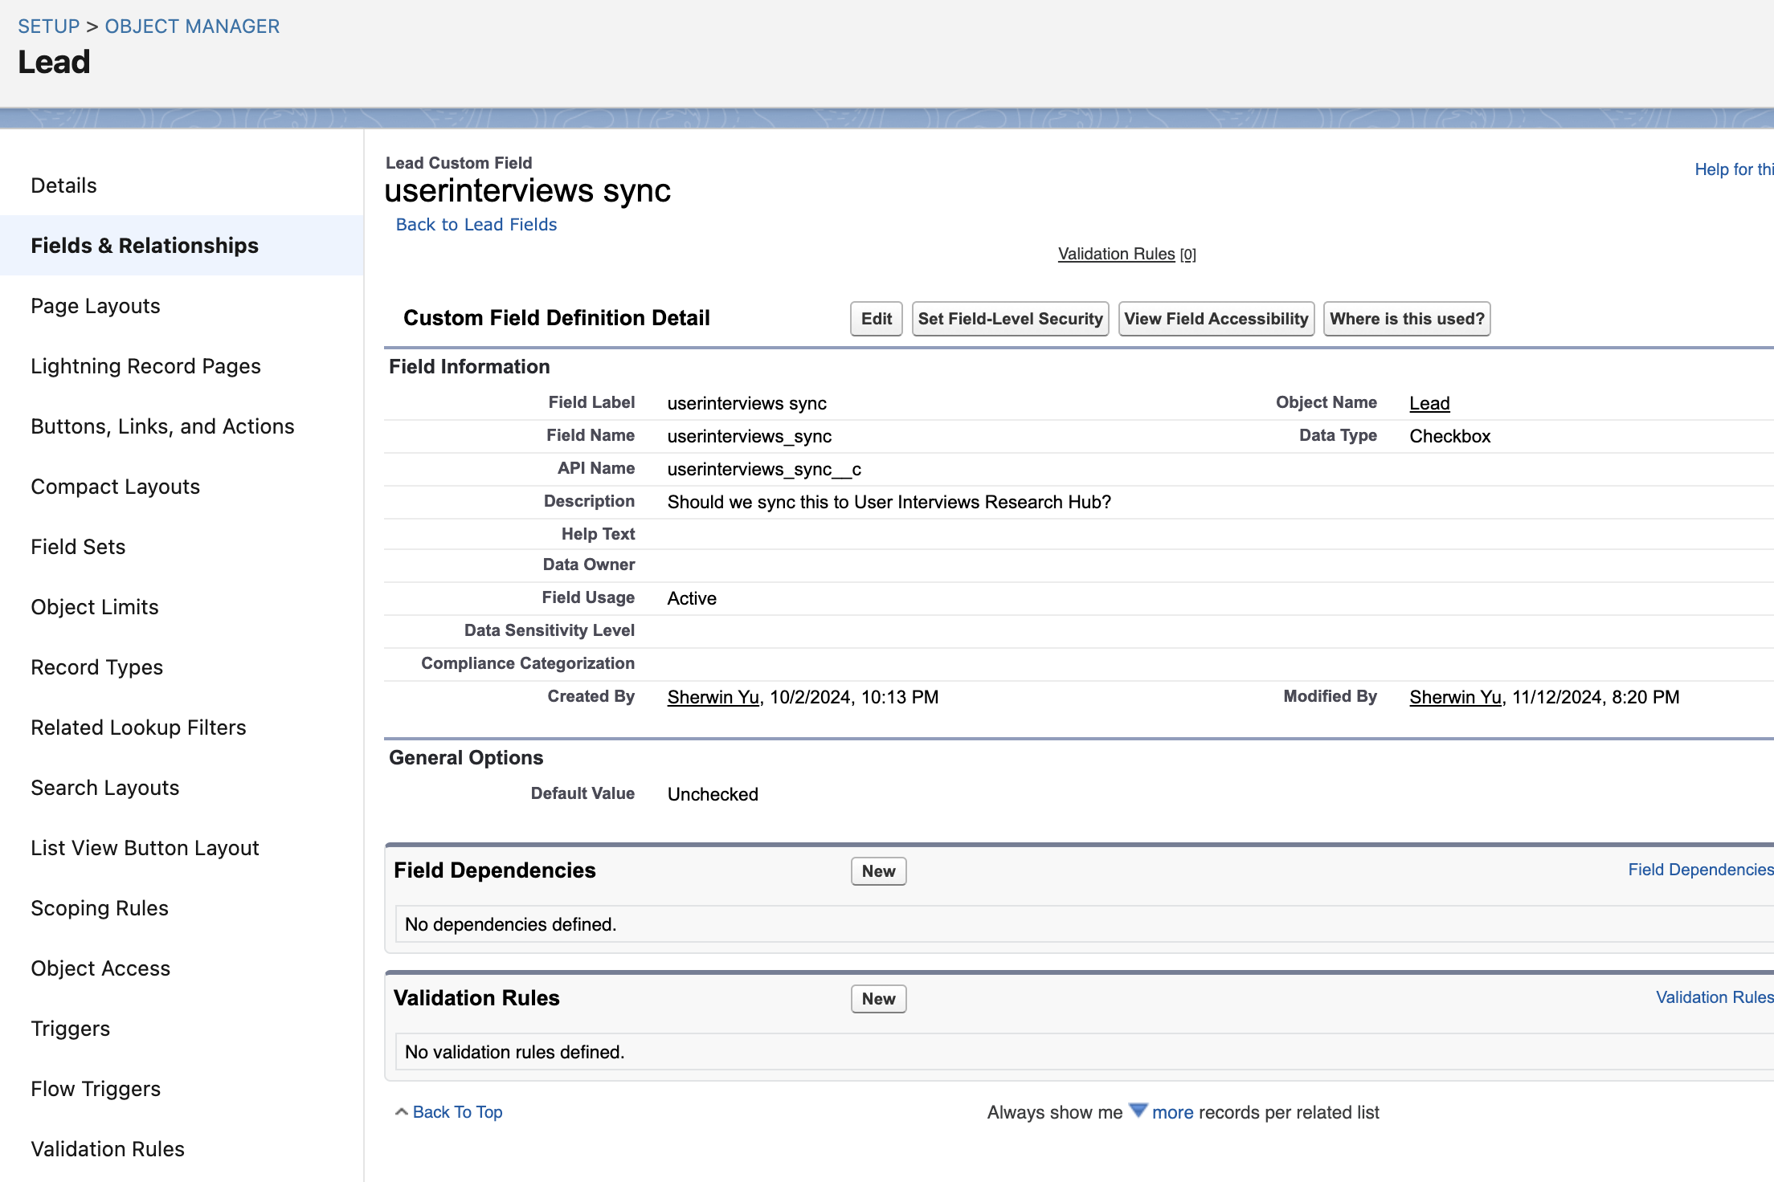Image resolution: width=1774 pixels, height=1182 pixels.
Task: Open List View Button Layout item
Action: 145,848
